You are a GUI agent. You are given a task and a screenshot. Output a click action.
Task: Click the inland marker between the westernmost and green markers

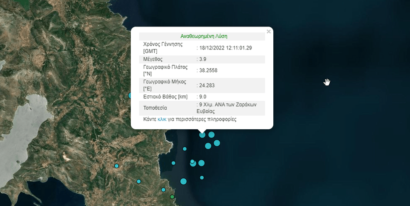[x=138, y=181]
